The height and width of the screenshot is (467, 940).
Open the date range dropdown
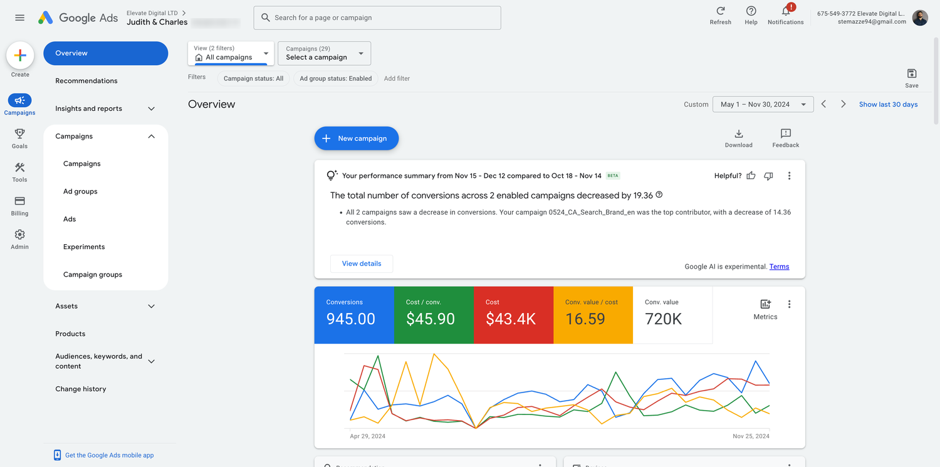tap(763, 105)
